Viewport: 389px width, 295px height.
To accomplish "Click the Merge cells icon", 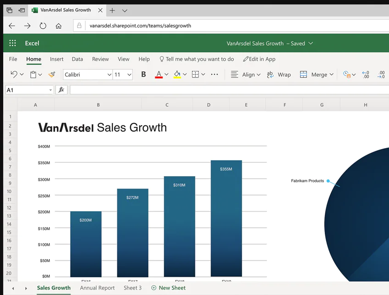I will pyautogui.click(x=303, y=74).
